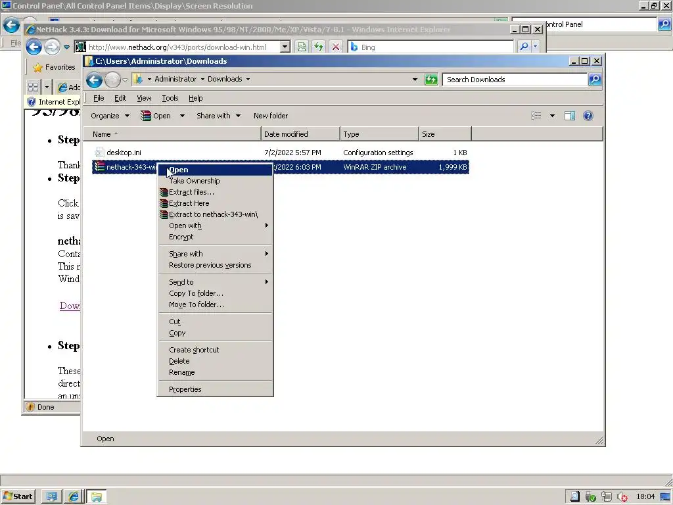Click volume speaker icon in system tray
The width and height of the screenshot is (673, 505).
click(622, 497)
